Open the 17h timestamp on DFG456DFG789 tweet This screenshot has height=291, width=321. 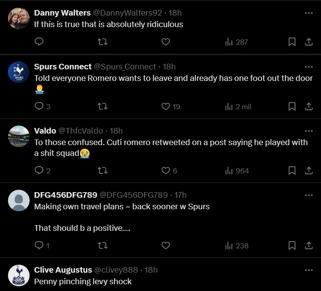181,195
